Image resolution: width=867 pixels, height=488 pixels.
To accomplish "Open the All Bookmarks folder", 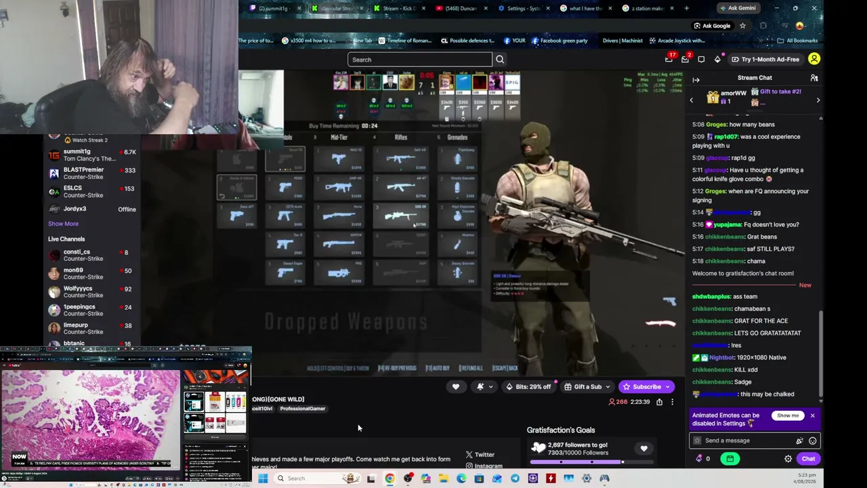I will click(x=798, y=41).
